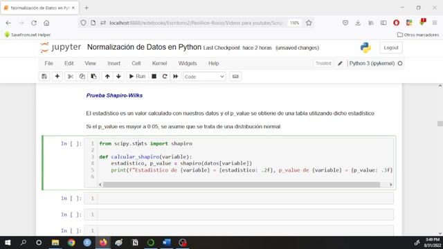Log out with the Logout button
443x249 pixels.
coord(391,48)
